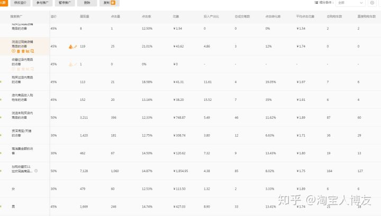Screen dimensions: 381x216
Task: Click the 删除 button in top toolbar
Action: click(x=87, y=3)
